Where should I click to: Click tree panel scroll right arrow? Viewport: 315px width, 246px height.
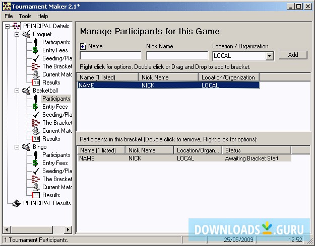coord(68,229)
